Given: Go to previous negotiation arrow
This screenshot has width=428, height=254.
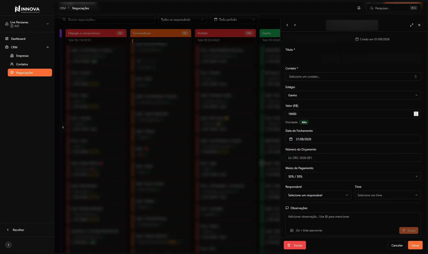Looking at the screenshot, I should click(287, 25).
